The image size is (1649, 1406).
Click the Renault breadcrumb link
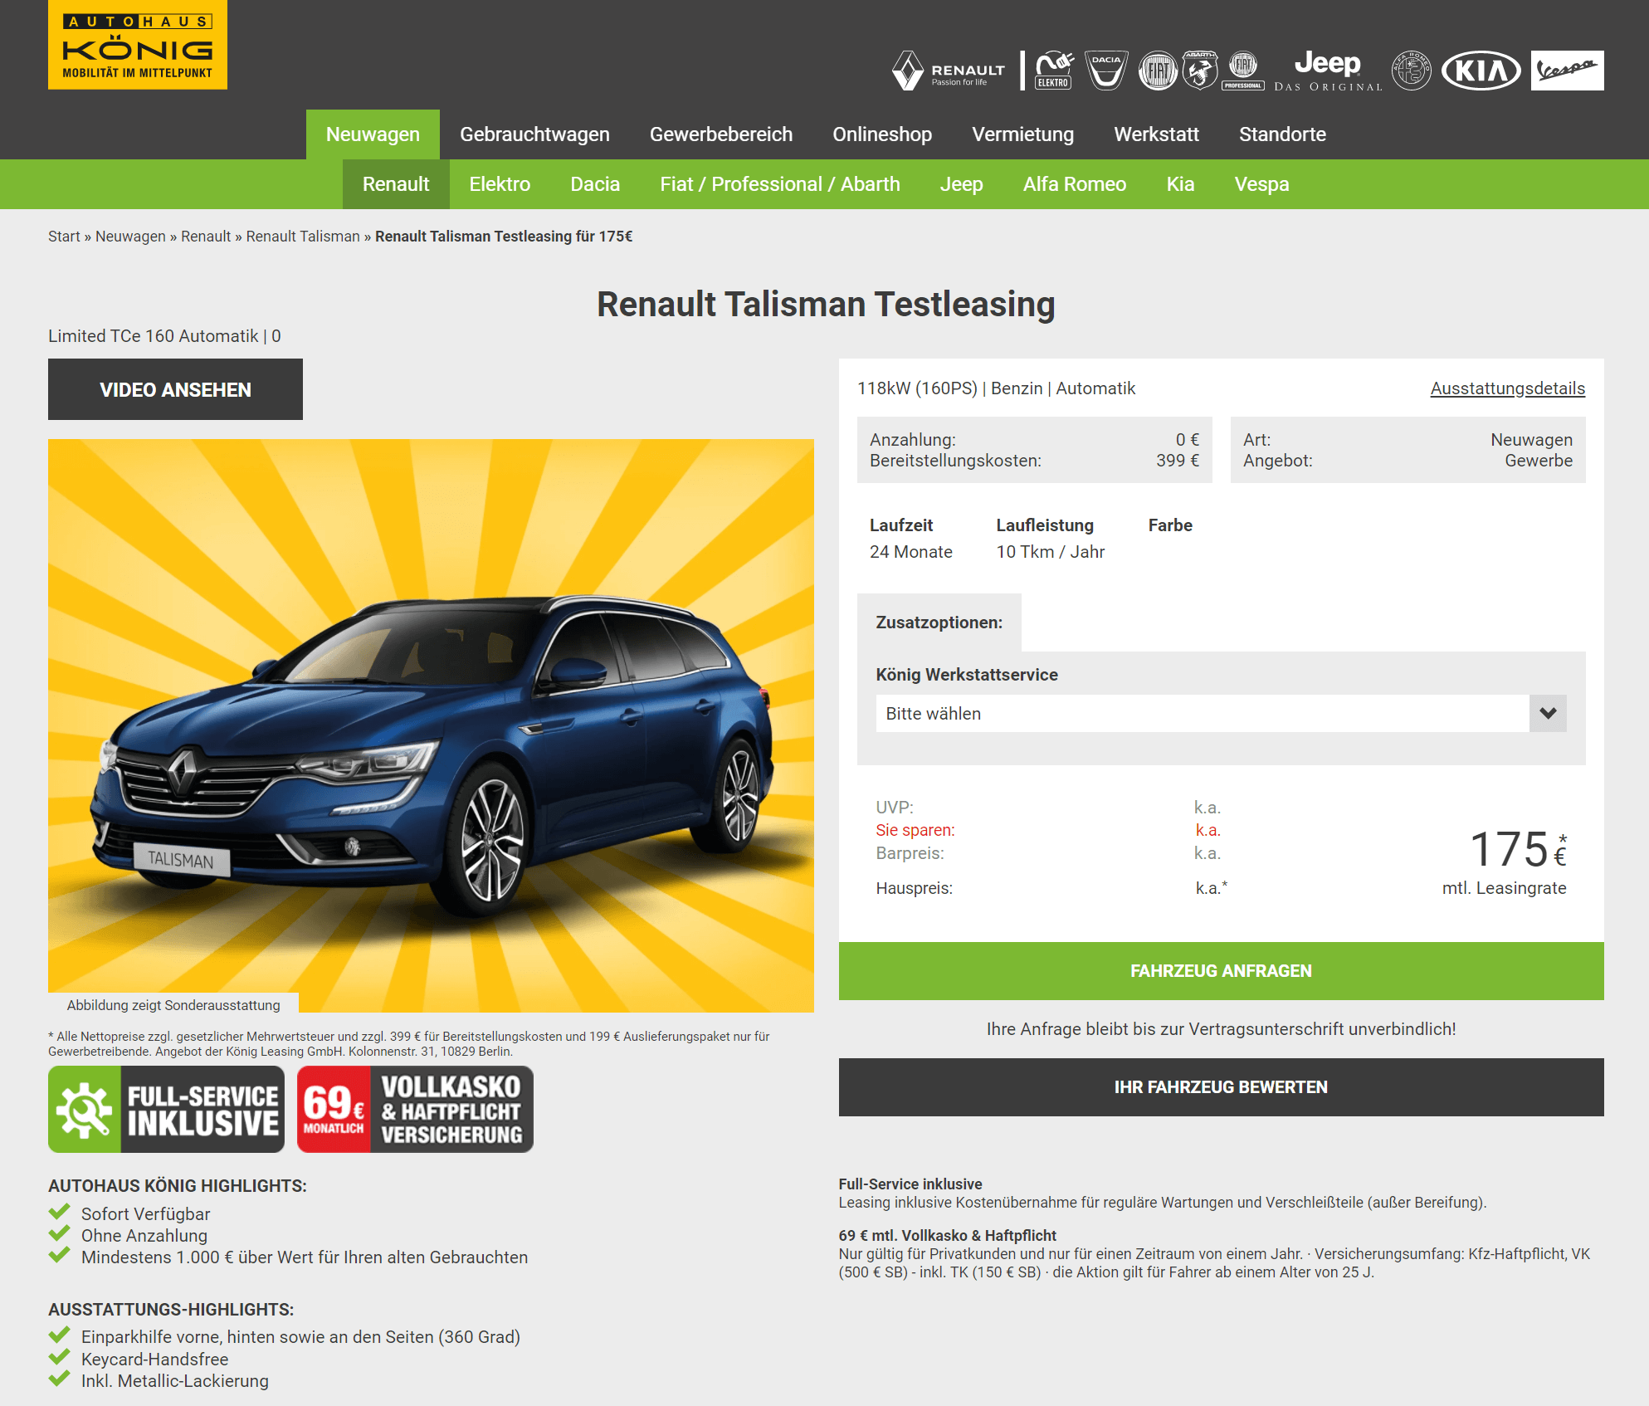click(x=206, y=237)
